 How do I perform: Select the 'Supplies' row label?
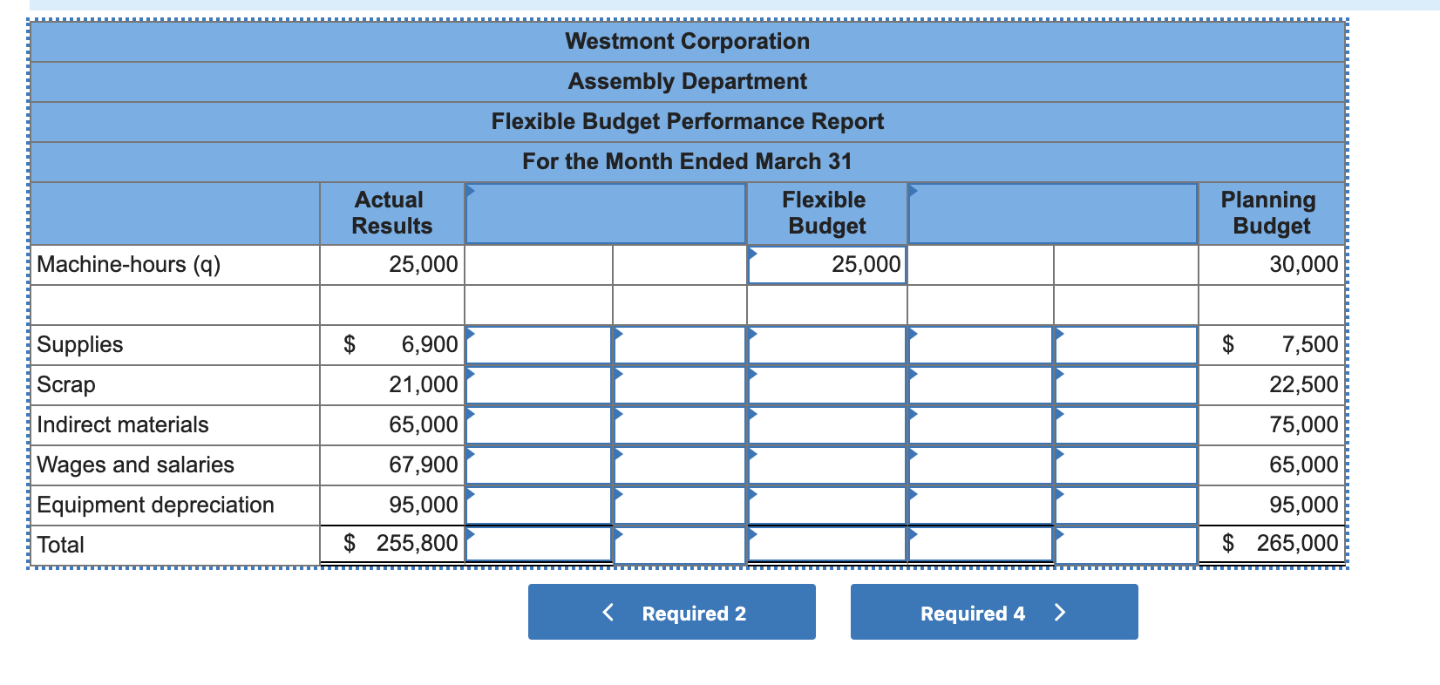[80, 344]
